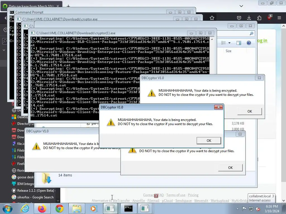
Task: Open system menu of cryptor(1).exe window
Action: [33, 33]
